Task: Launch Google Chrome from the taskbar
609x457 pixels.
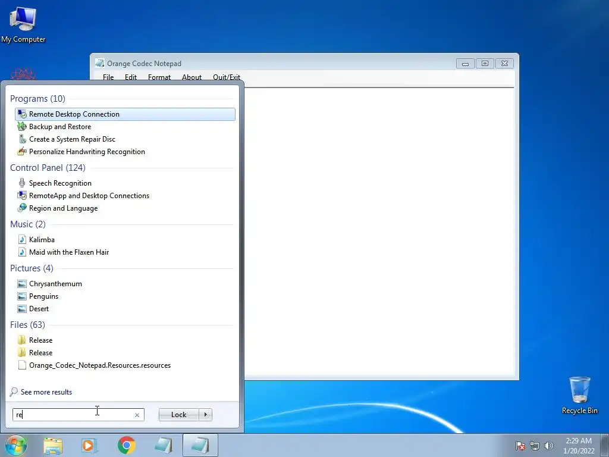Action: coord(126,445)
